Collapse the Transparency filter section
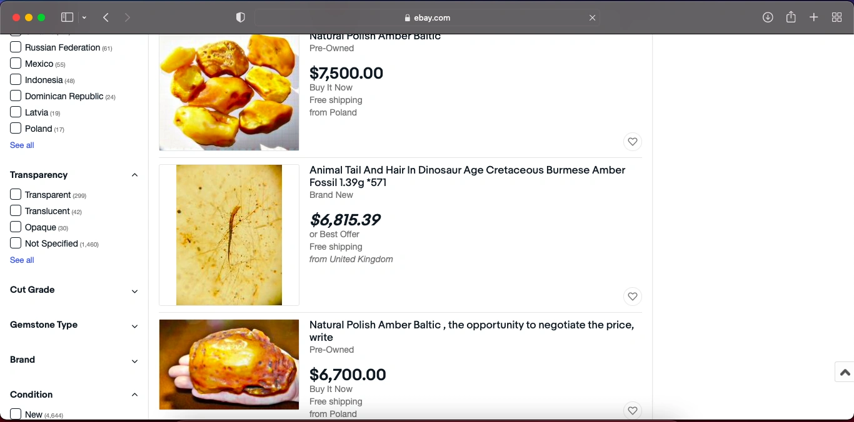This screenshot has width=854, height=422. [134, 175]
